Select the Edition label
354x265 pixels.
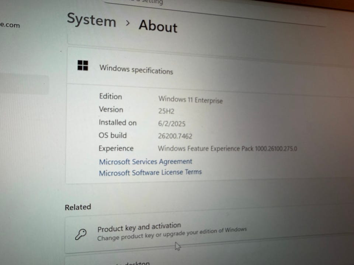[x=110, y=96]
